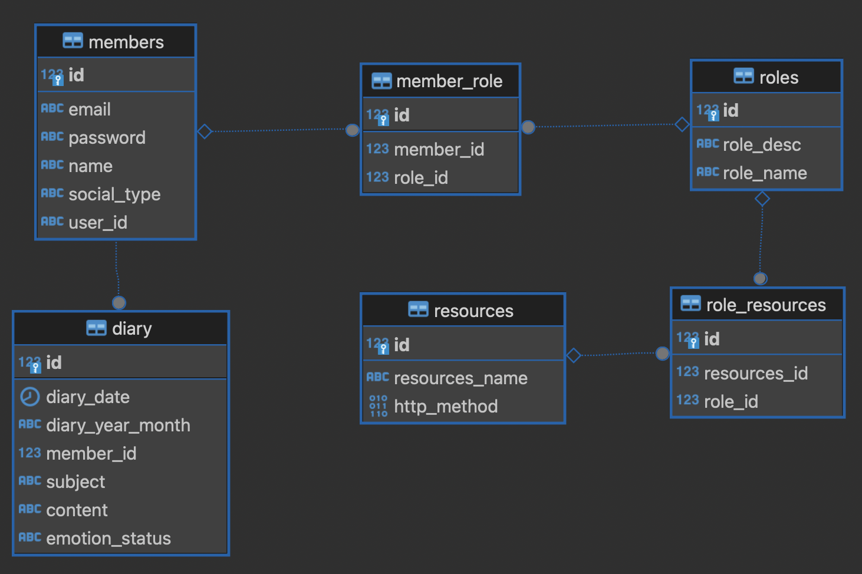Click the table icon in roles header
Viewport: 862px width, 574px height.
pos(743,76)
